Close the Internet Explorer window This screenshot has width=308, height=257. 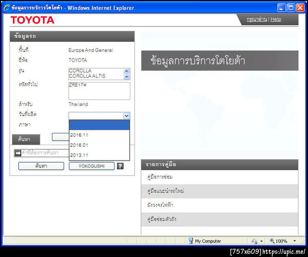[300, 8]
